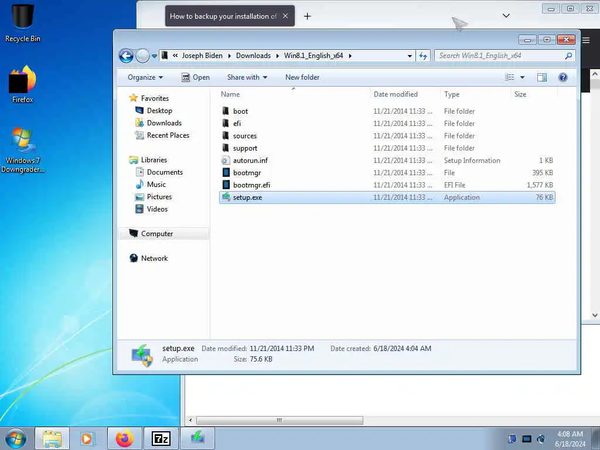
Task: Click the Refresh button beside address bar
Action: (x=423, y=56)
